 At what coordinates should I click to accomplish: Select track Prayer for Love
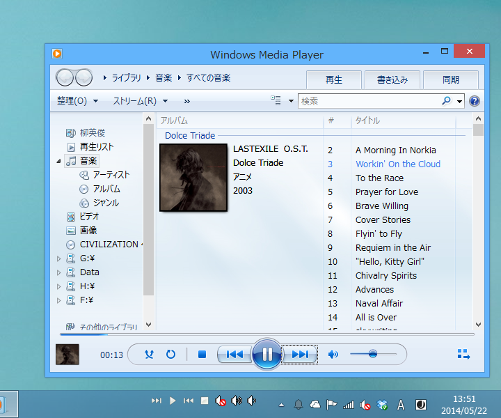point(387,192)
